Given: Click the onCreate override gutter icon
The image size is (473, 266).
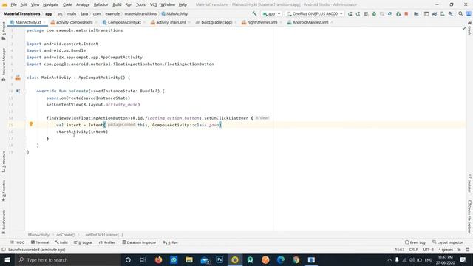Looking at the screenshot, I should coord(18,91).
